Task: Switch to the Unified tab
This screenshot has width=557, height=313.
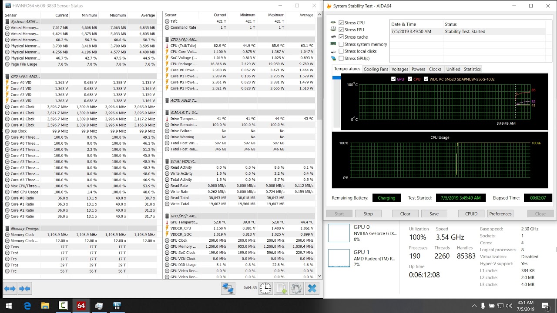Action: pos(453,69)
